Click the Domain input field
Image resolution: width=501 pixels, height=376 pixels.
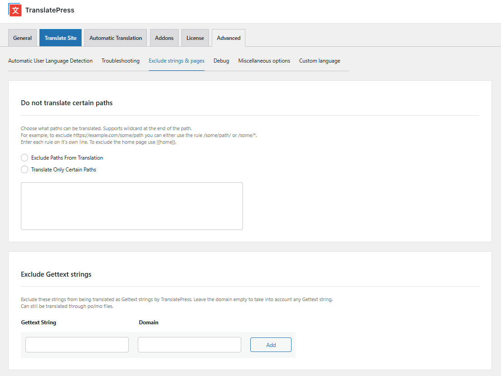[189, 345]
